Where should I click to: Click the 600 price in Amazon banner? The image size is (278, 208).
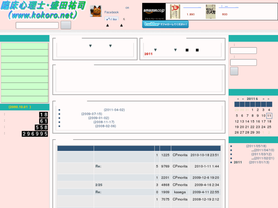coord(224,15)
